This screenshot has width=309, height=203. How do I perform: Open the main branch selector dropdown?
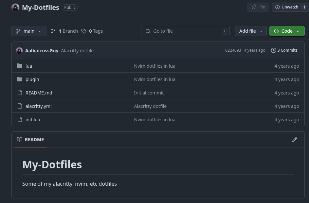click(x=29, y=31)
